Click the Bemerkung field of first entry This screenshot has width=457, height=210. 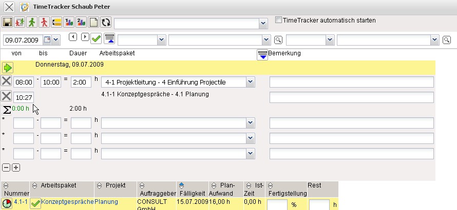tap(351, 82)
